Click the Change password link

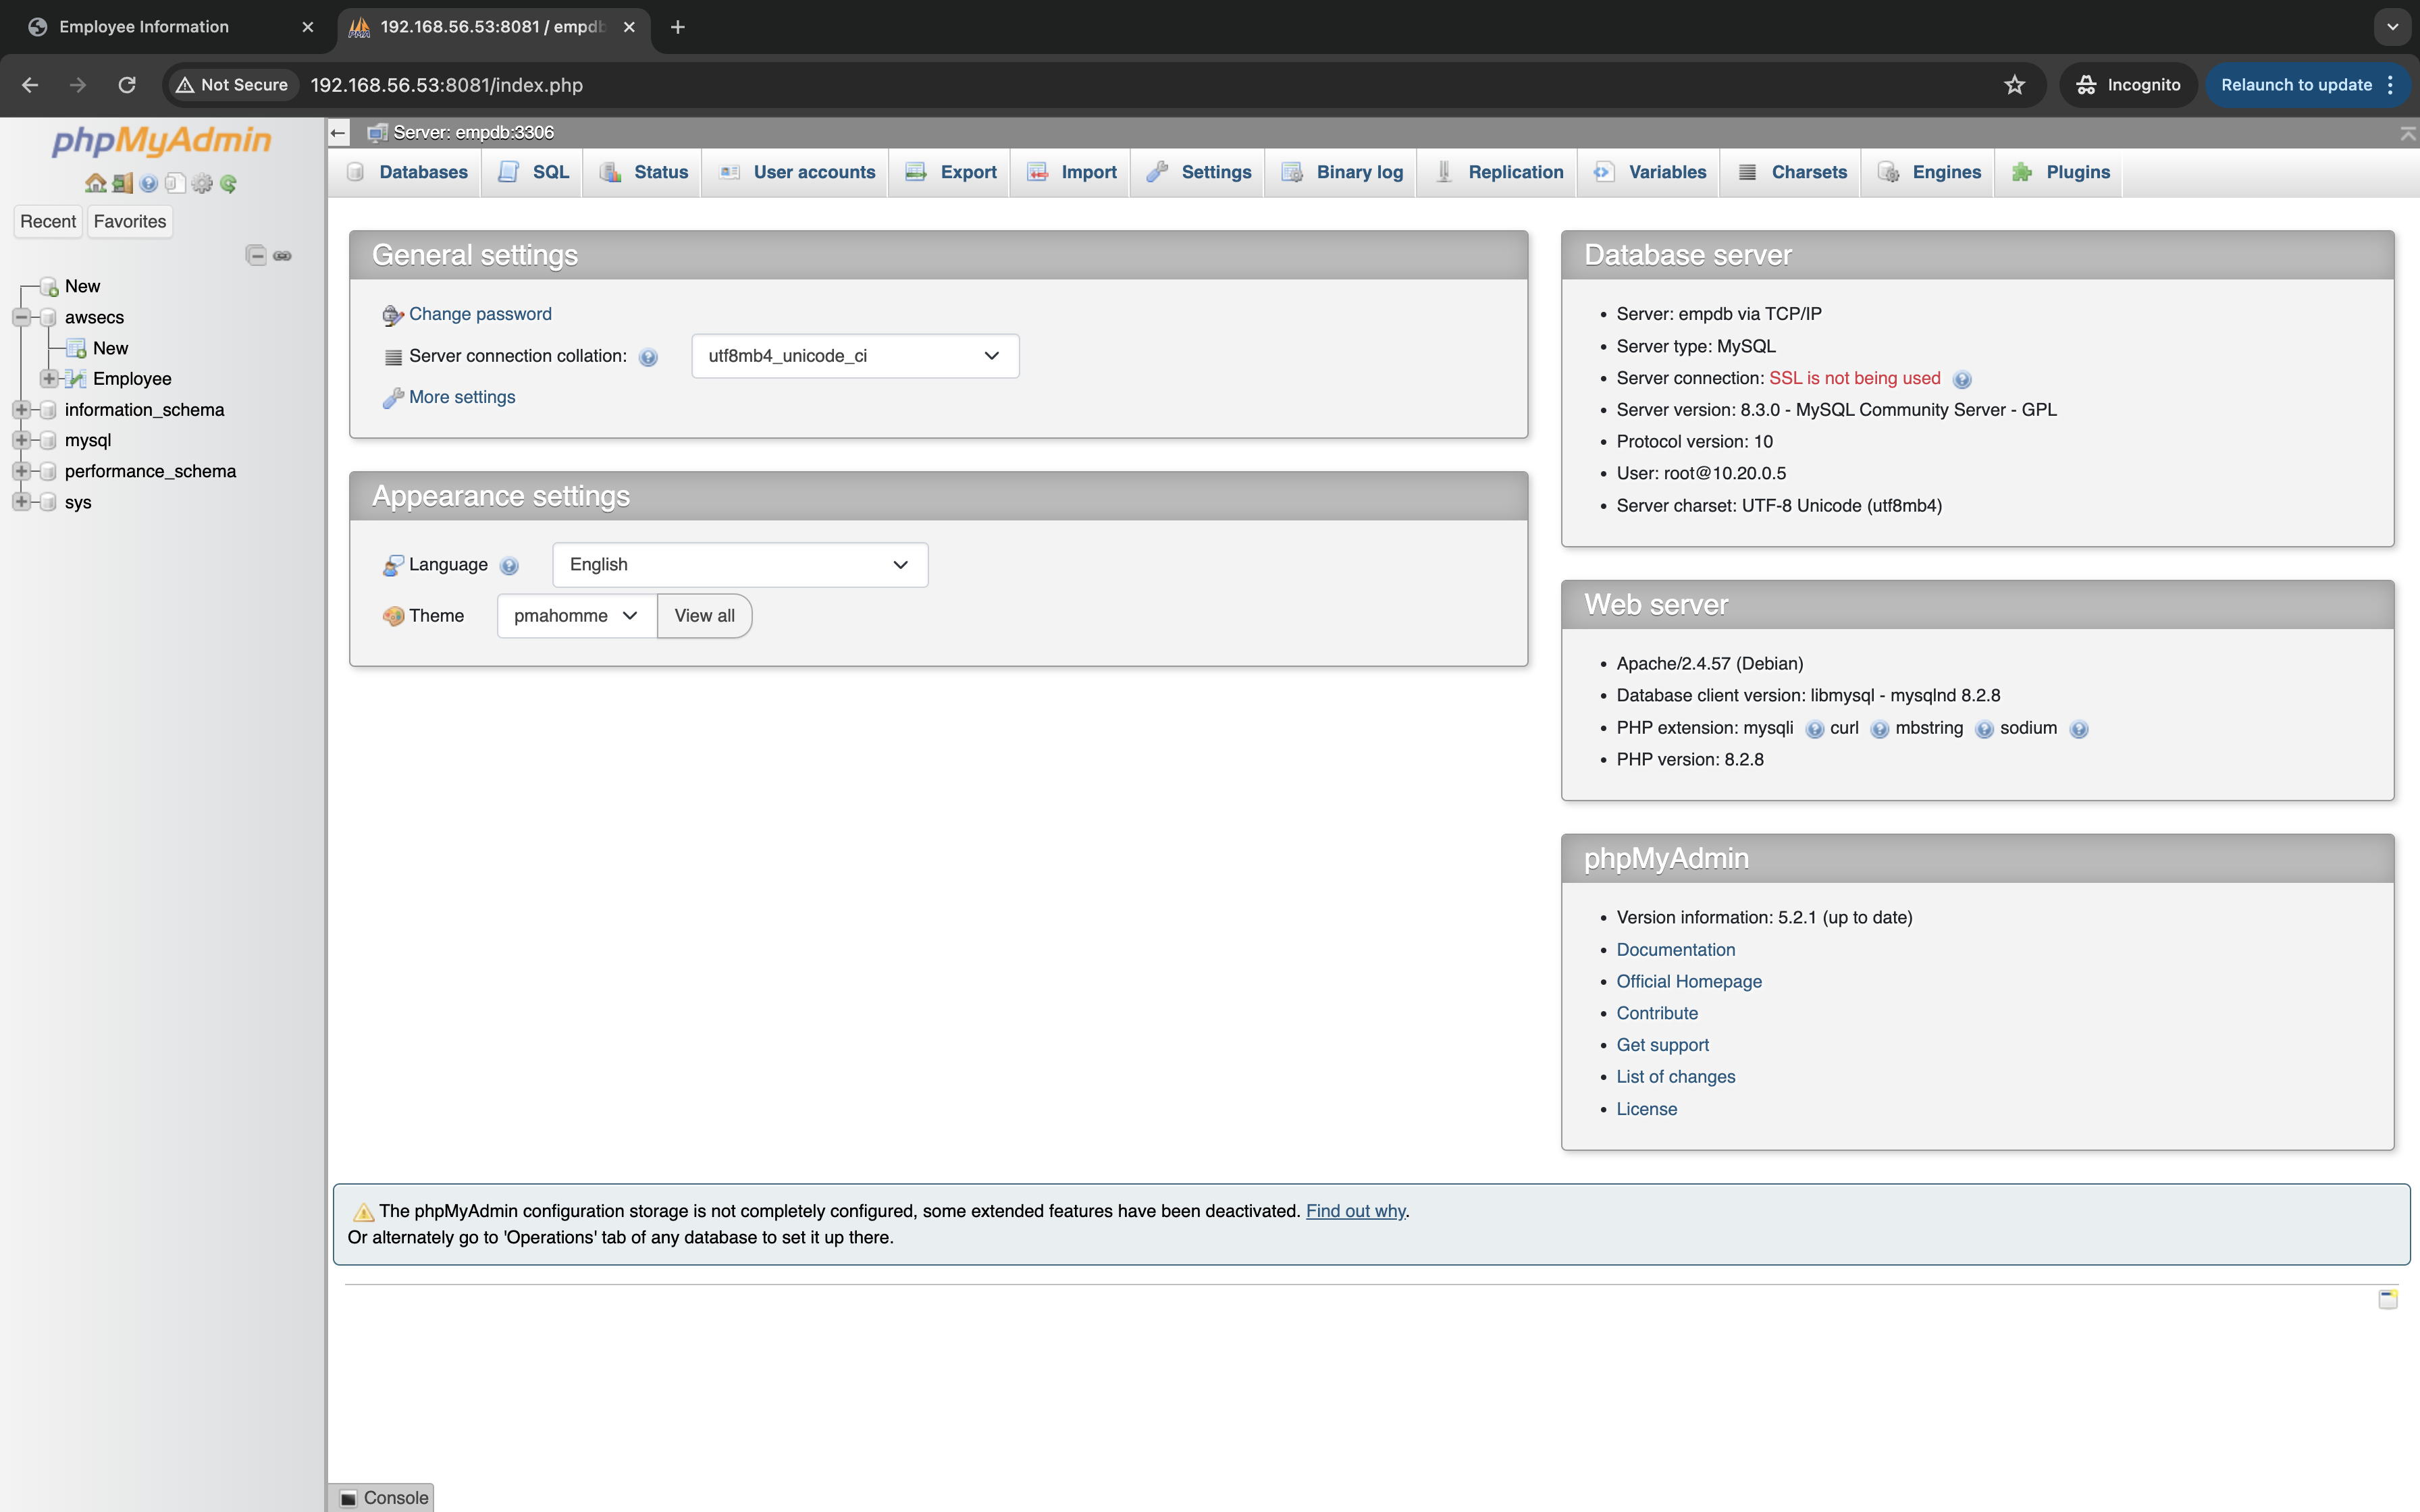[x=480, y=314]
